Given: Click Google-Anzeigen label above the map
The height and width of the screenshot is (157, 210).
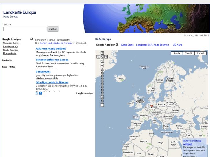Looking at the screenshot, I should point(106,45).
